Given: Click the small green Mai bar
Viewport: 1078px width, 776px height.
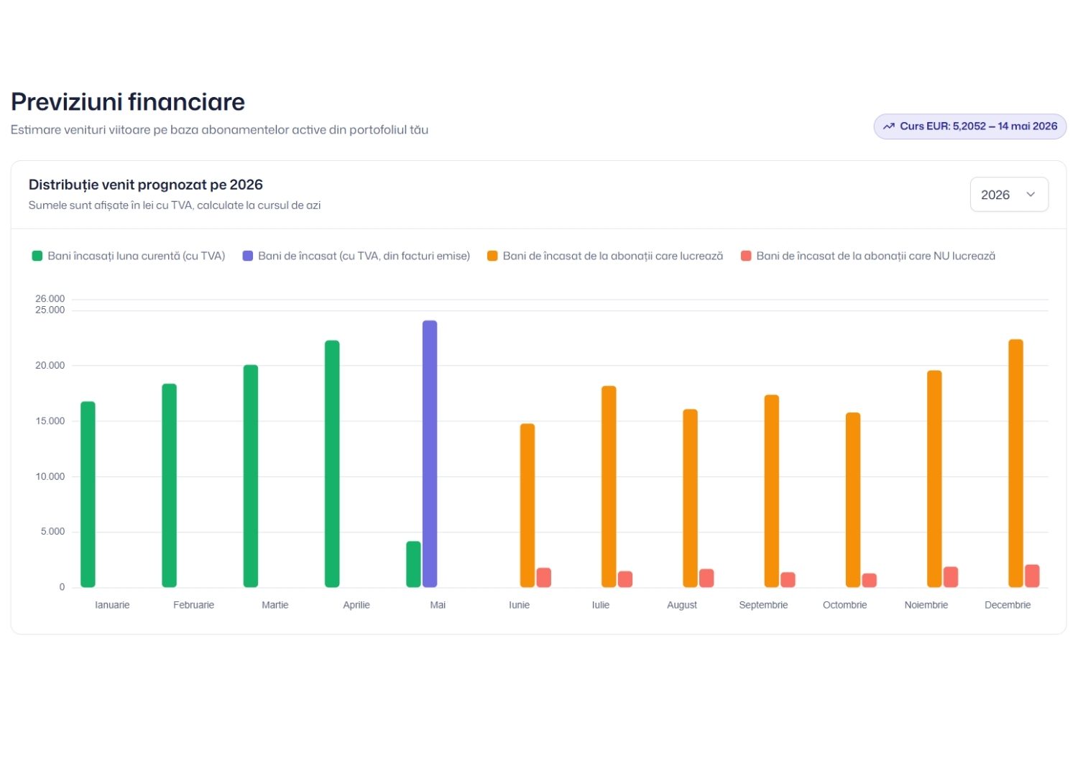Looking at the screenshot, I should [x=413, y=564].
